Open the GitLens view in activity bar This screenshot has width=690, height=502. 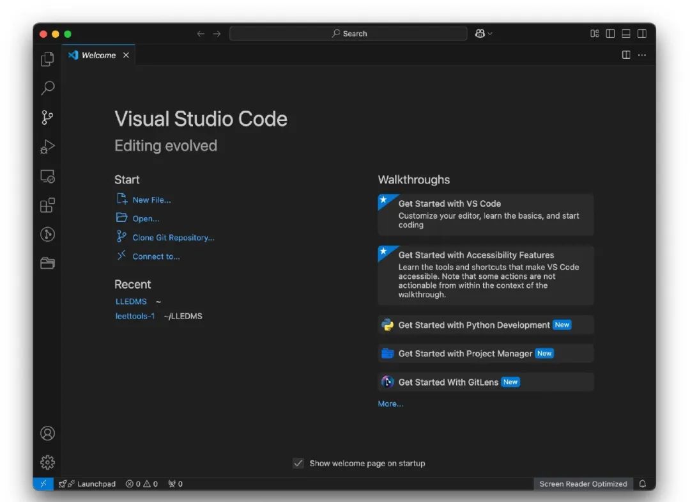pyautogui.click(x=47, y=234)
